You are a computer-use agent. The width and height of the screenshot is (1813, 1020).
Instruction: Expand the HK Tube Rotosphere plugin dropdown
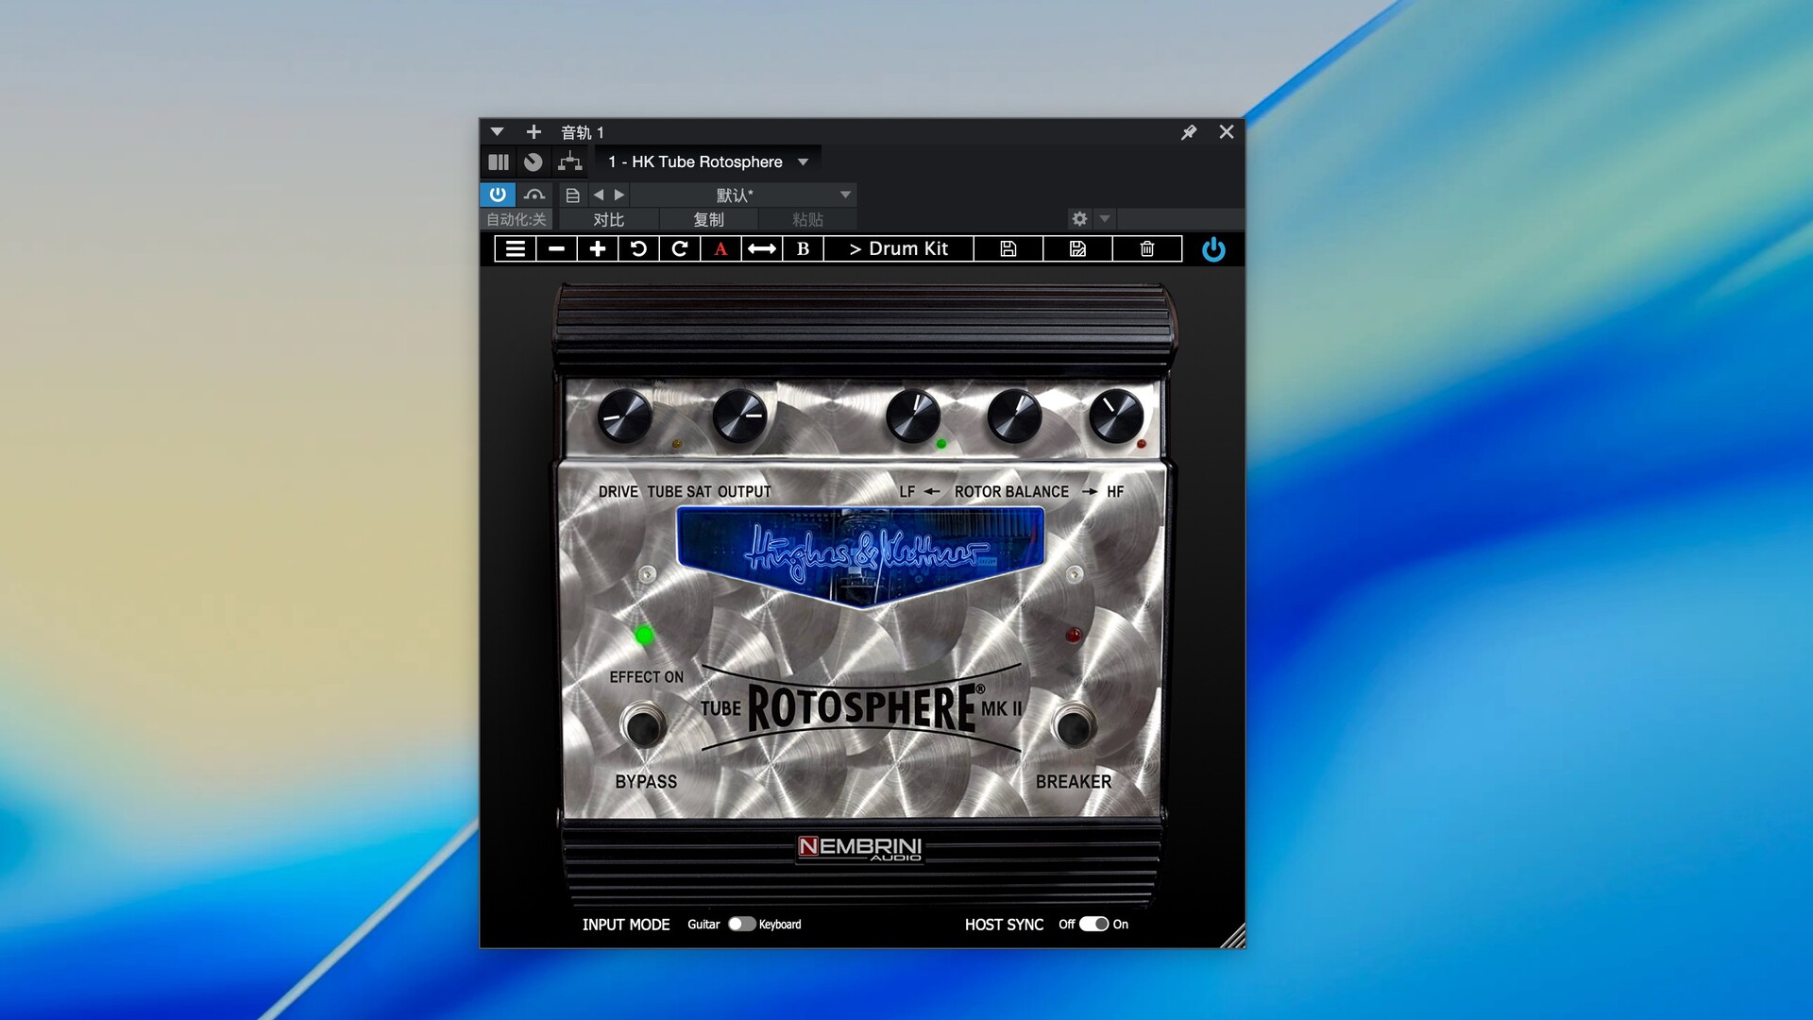[x=803, y=161]
